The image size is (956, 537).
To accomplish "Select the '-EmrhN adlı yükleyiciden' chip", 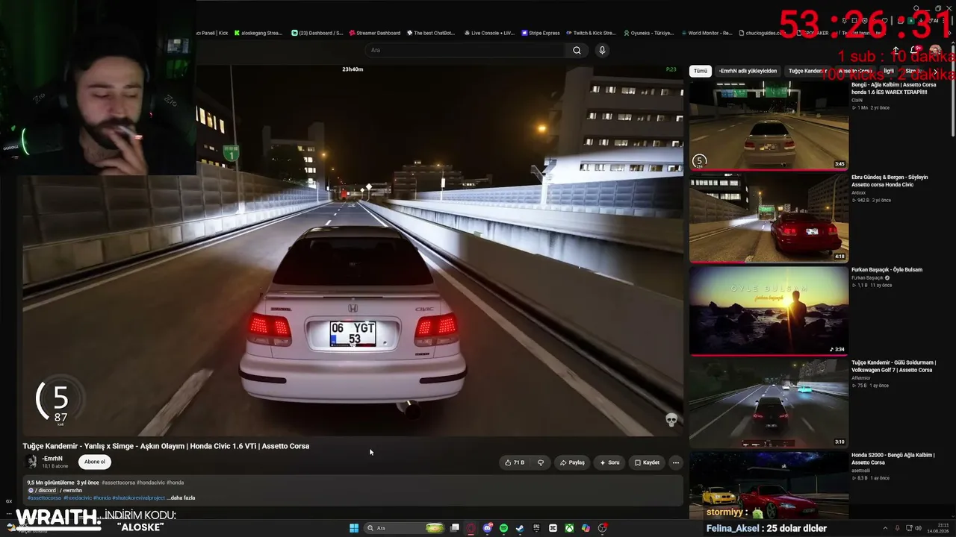I will click(x=748, y=71).
